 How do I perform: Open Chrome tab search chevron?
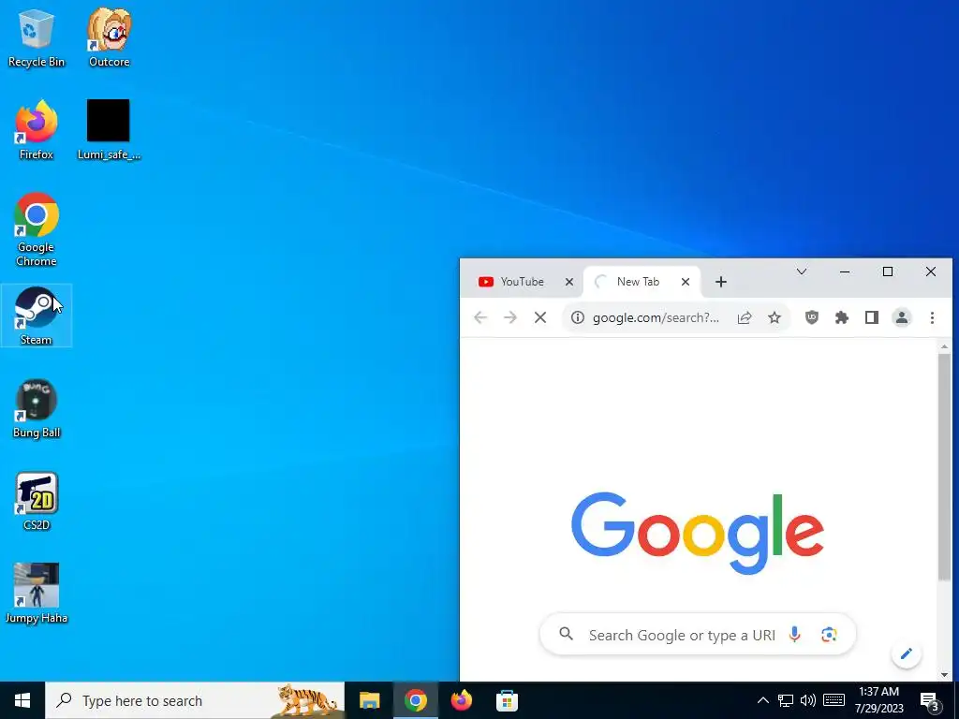(802, 272)
